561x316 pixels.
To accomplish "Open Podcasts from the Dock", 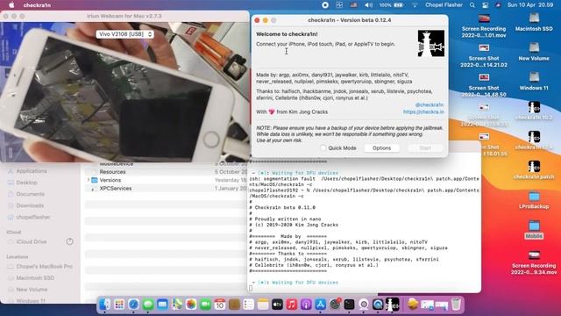I will (306, 305).
